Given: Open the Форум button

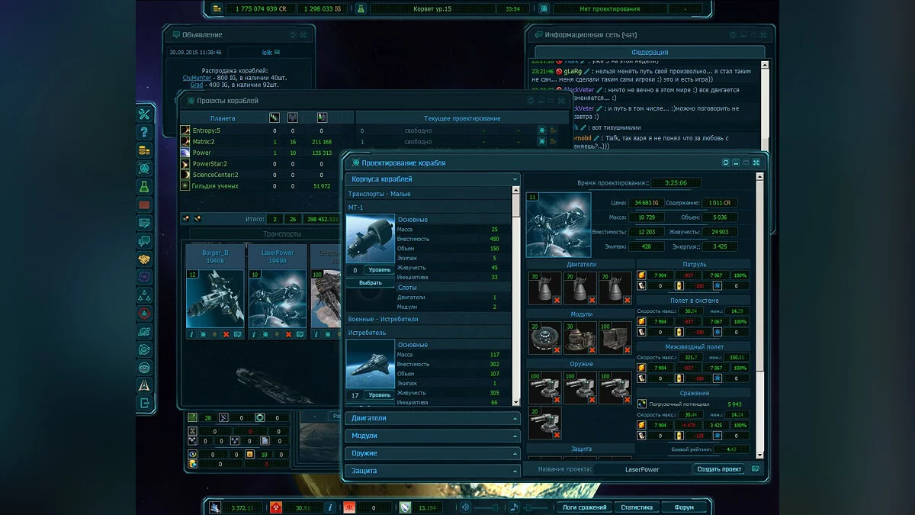Looking at the screenshot, I should pyautogui.click(x=684, y=507).
